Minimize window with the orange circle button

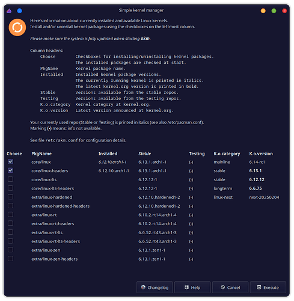(263, 11)
